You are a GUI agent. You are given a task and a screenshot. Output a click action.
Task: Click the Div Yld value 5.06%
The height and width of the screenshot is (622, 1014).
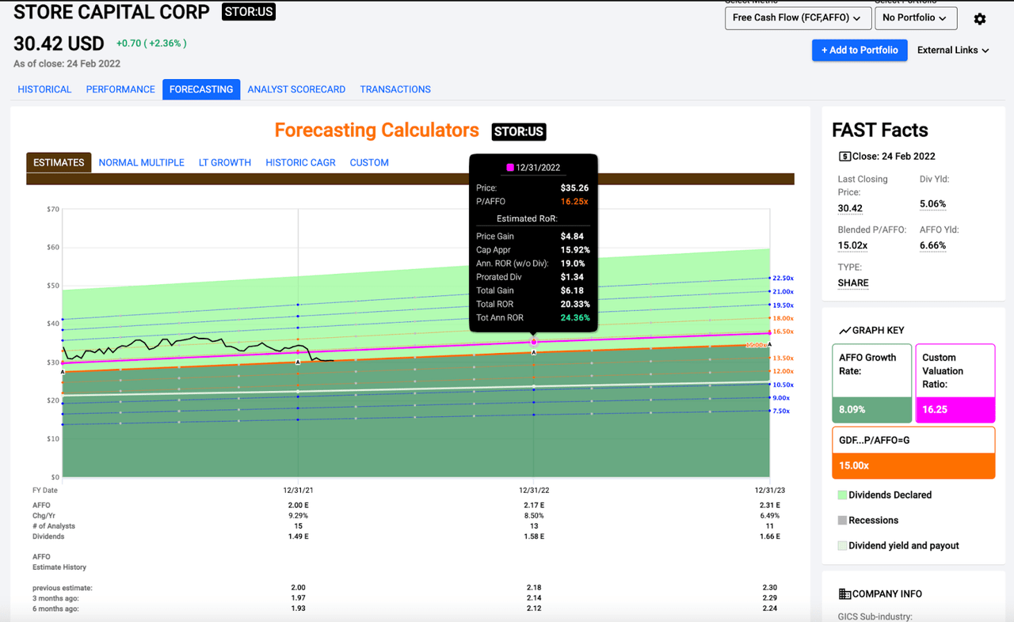coord(932,204)
